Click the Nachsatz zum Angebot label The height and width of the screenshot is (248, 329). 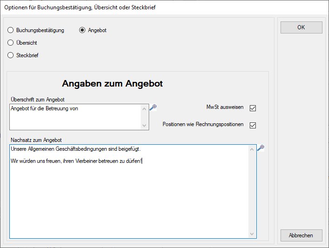click(x=35, y=140)
